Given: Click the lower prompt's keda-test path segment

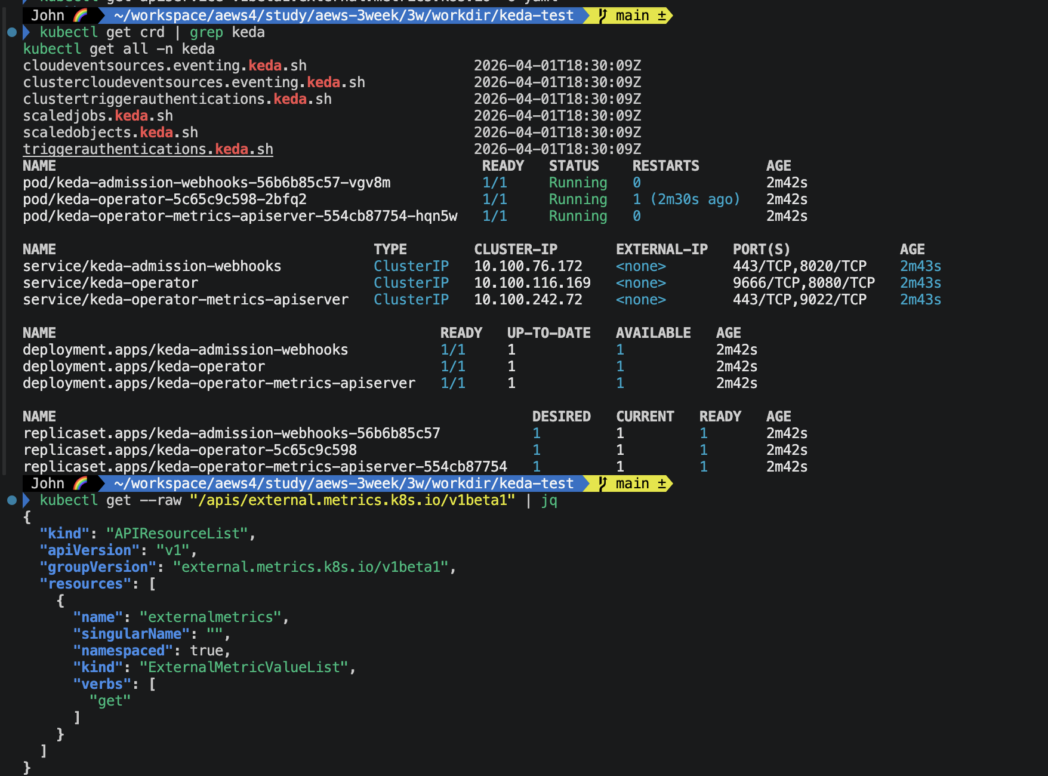Looking at the screenshot, I should [x=537, y=483].
